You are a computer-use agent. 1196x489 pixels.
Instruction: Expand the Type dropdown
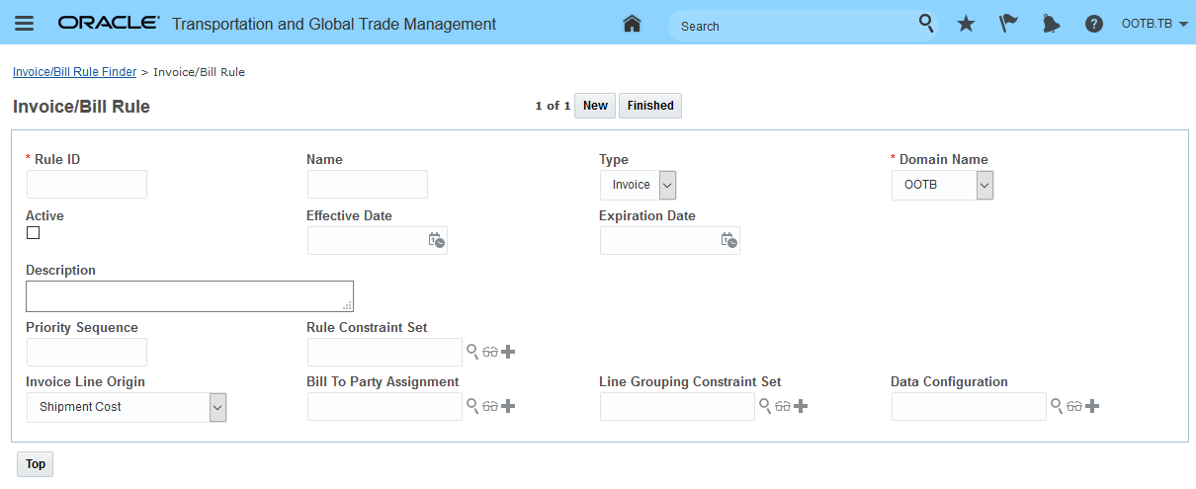(667, 185)
